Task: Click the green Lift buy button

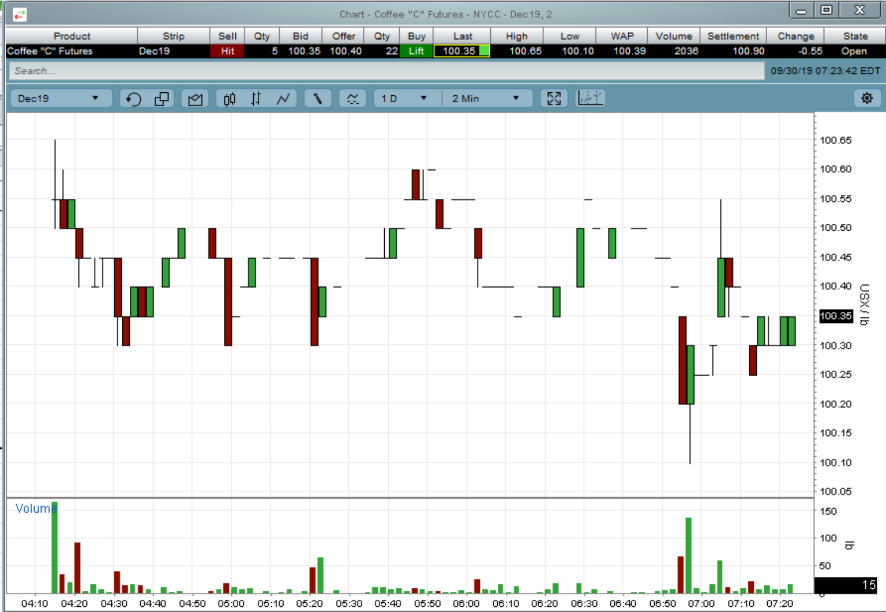Action: 416,51
